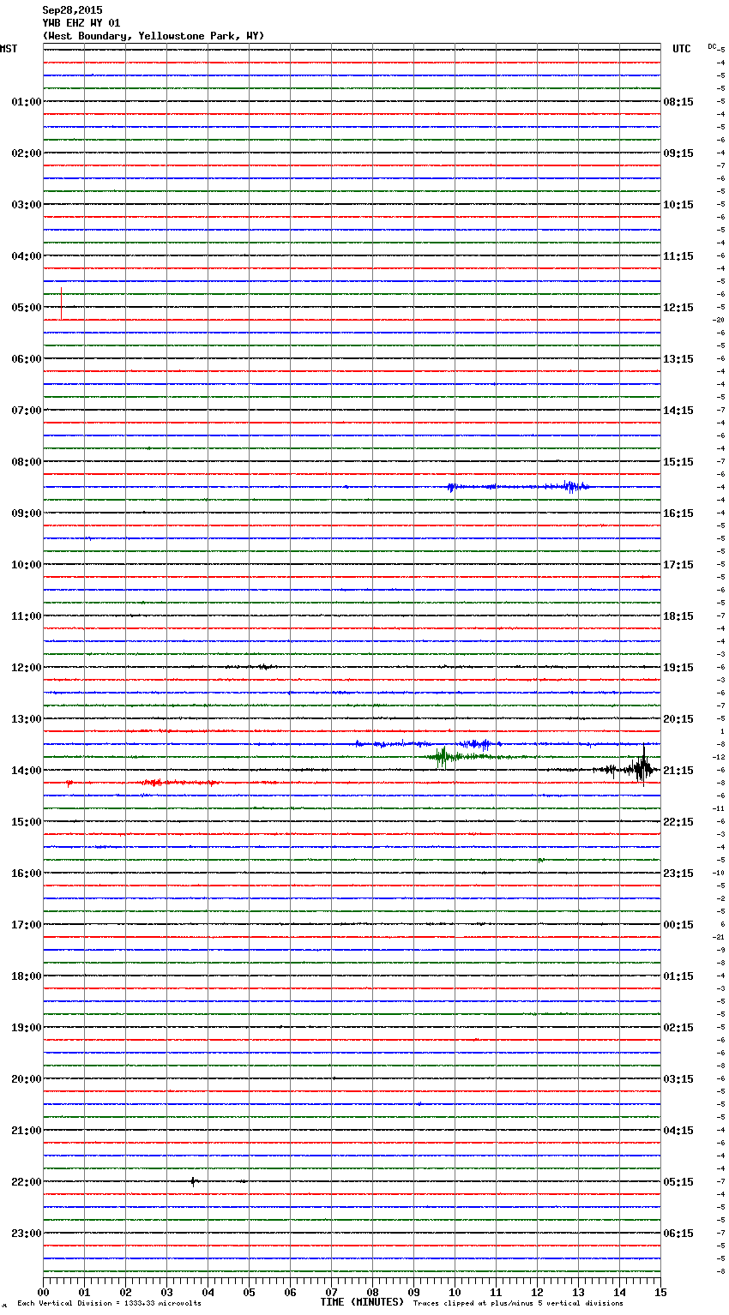Viewport: 729px width, 1315px height.
Task: Select the station code YWB EHZ WY 01
Action: click(x=81, y=23)
